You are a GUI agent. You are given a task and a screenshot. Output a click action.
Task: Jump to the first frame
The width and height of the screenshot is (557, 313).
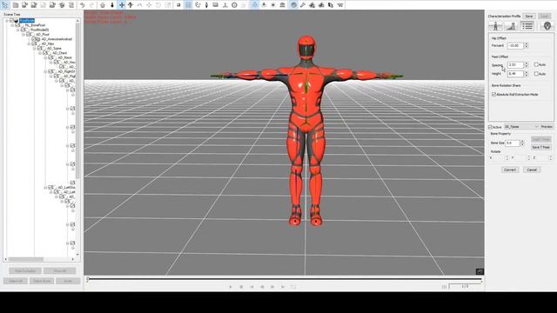coord(252,287)
